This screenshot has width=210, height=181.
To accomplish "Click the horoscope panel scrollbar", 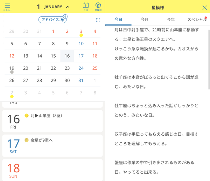I will coord(209,59).
